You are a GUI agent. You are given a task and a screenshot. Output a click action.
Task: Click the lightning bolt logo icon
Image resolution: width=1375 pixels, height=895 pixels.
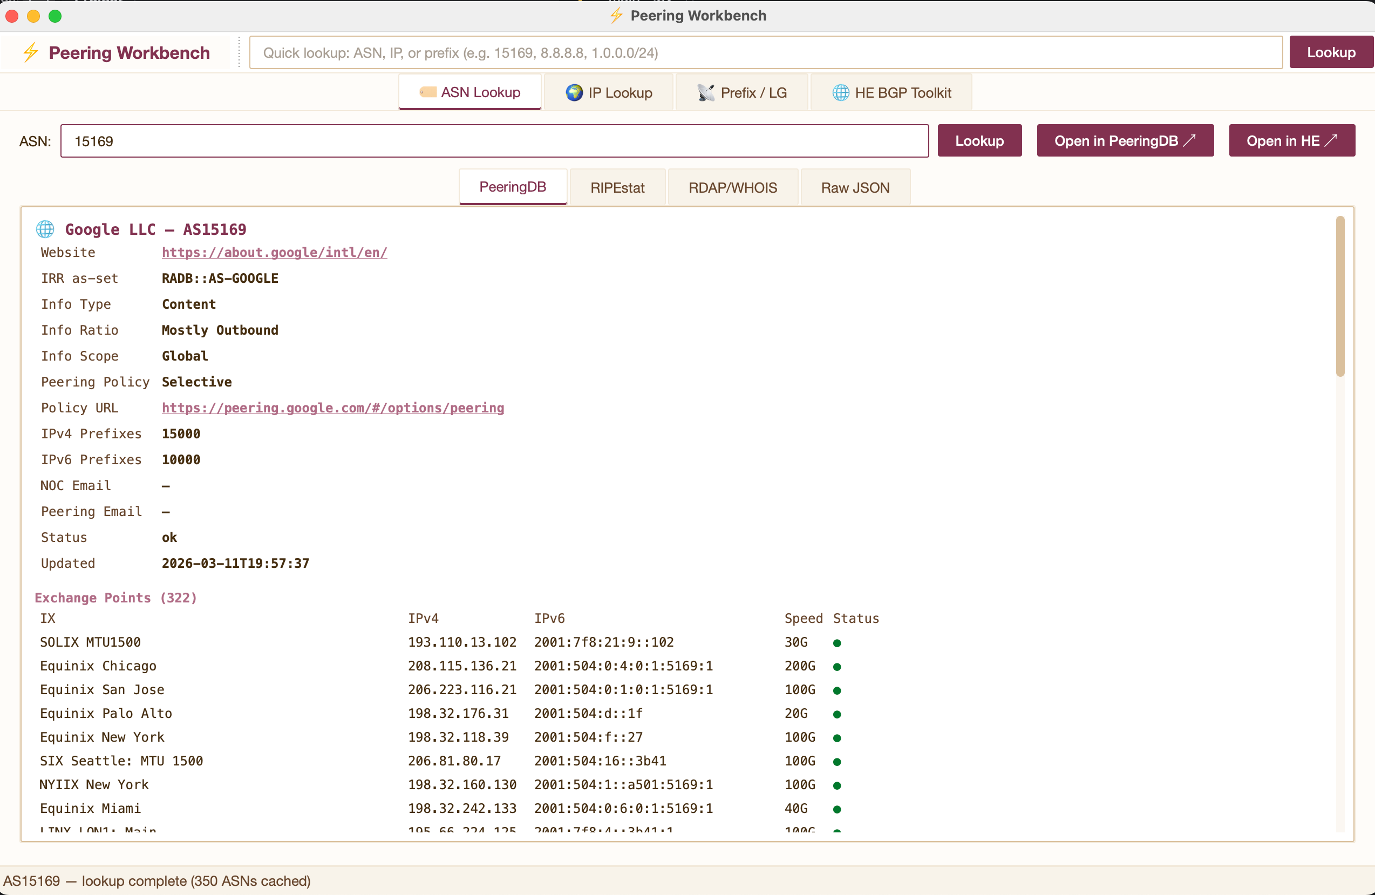click(x=30, y=52)
